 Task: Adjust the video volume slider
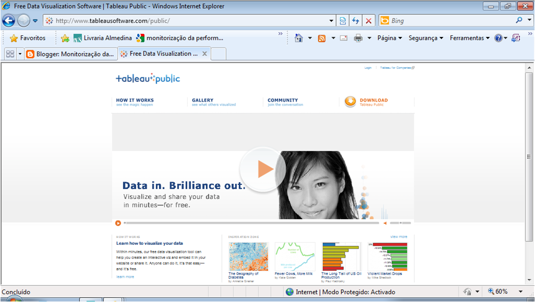tap(400, 223)
